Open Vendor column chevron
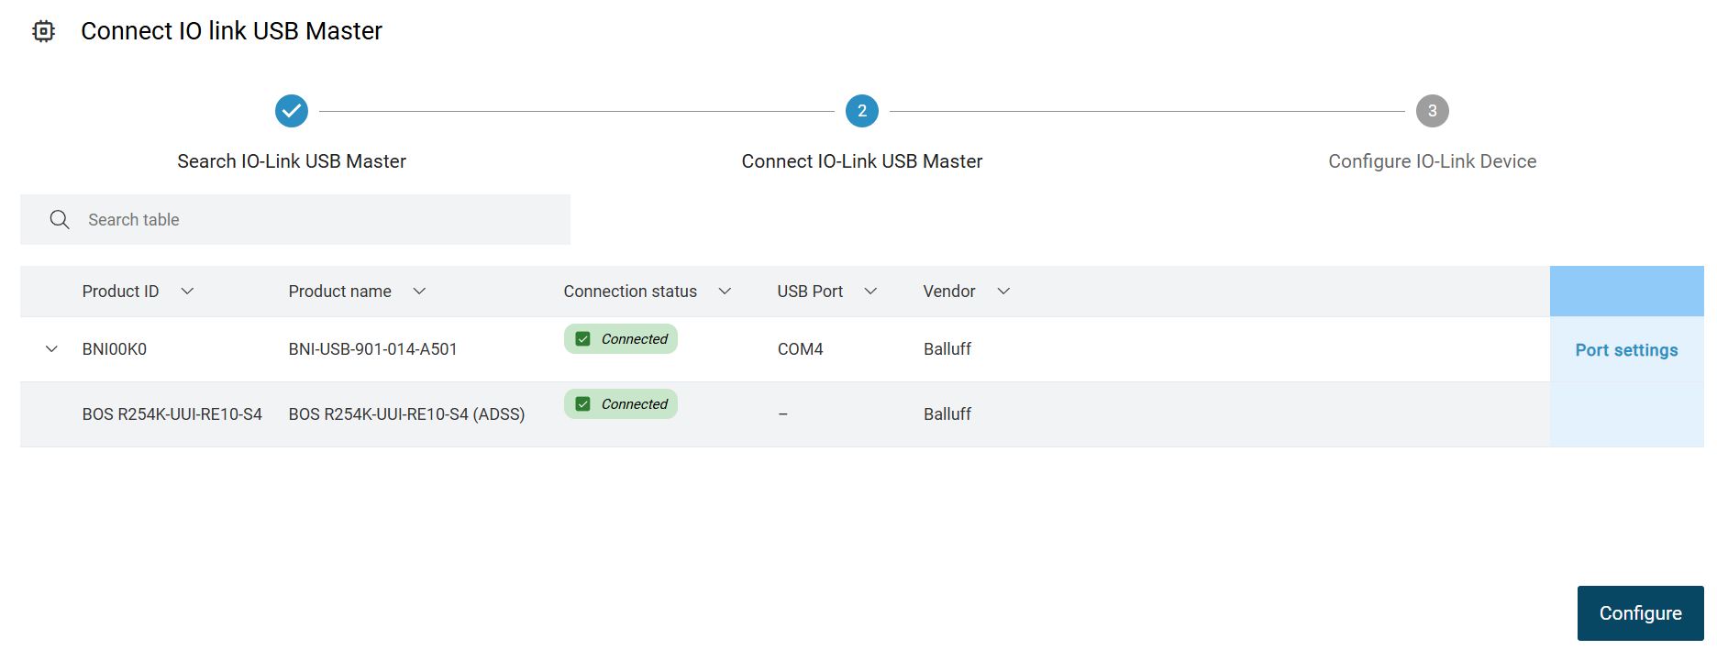This screenshot has width=1717, height=650. [1003, 292]
